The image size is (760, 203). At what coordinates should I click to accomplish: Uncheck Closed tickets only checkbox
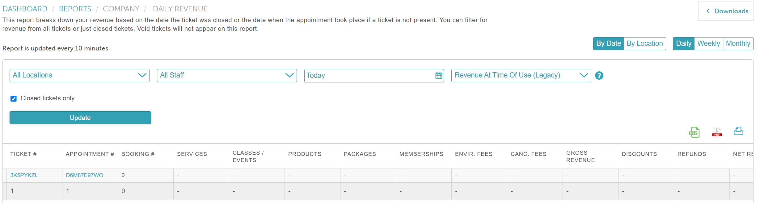(x=14, y=99)
